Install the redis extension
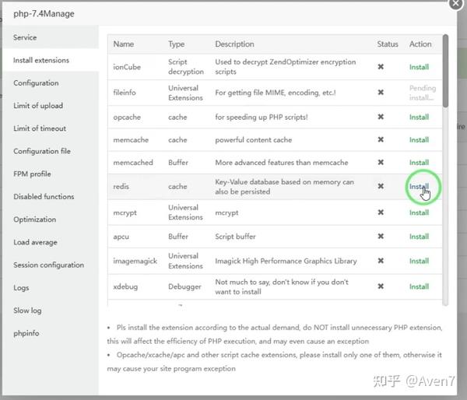This screenshot has width=467, height=400. coord(419,187)
